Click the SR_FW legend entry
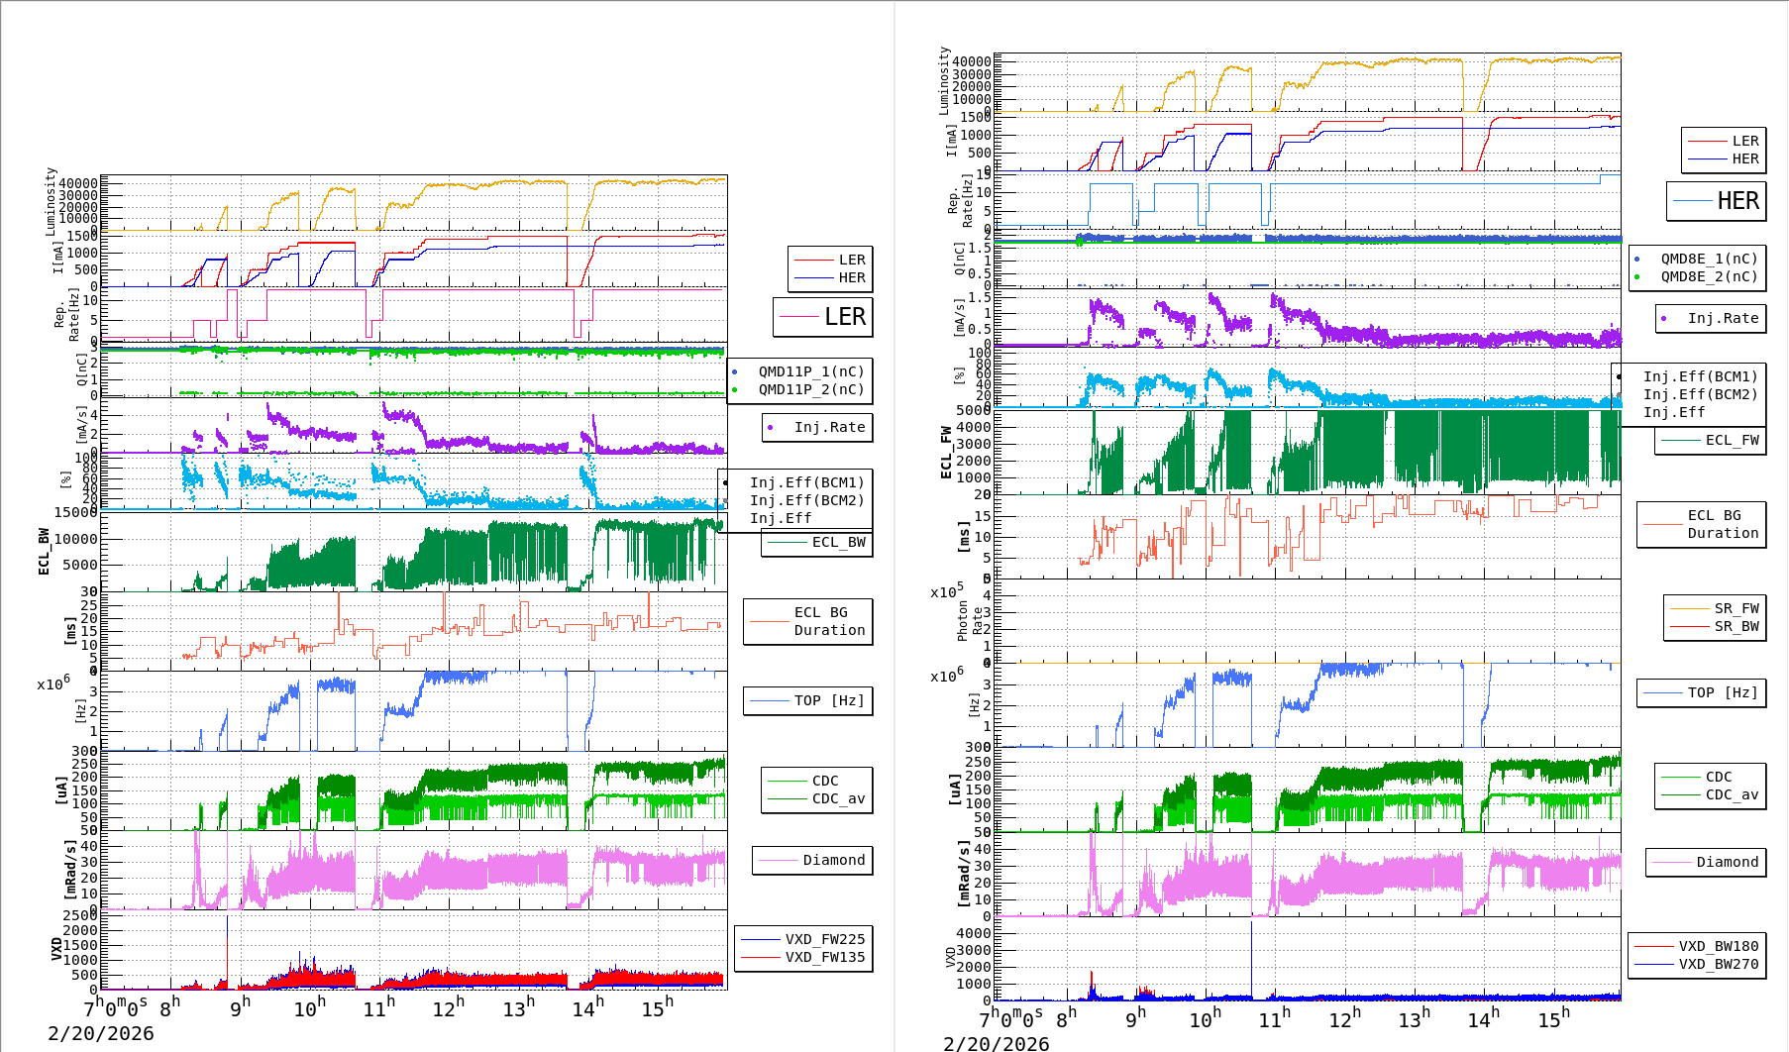This screenshot has width=1789, height=1052. 1715,608
